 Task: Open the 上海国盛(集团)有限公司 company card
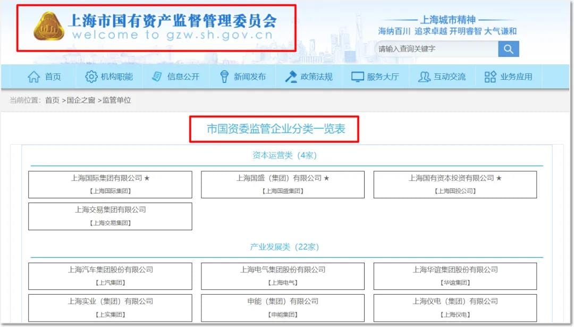click(x=283, y=185)
